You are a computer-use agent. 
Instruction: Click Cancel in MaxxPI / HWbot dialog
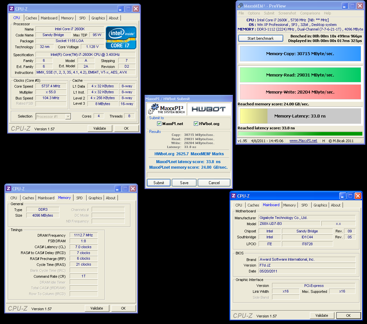[x=214, y=183]
